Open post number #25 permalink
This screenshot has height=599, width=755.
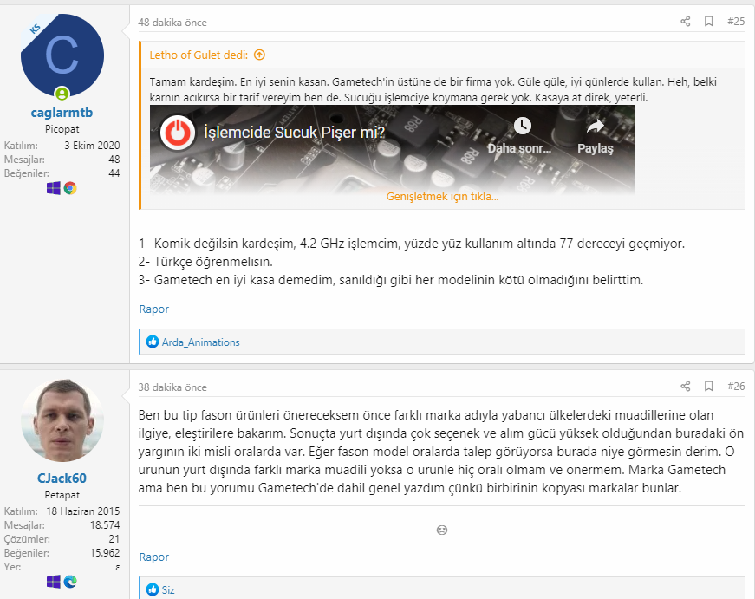point(736,21)
